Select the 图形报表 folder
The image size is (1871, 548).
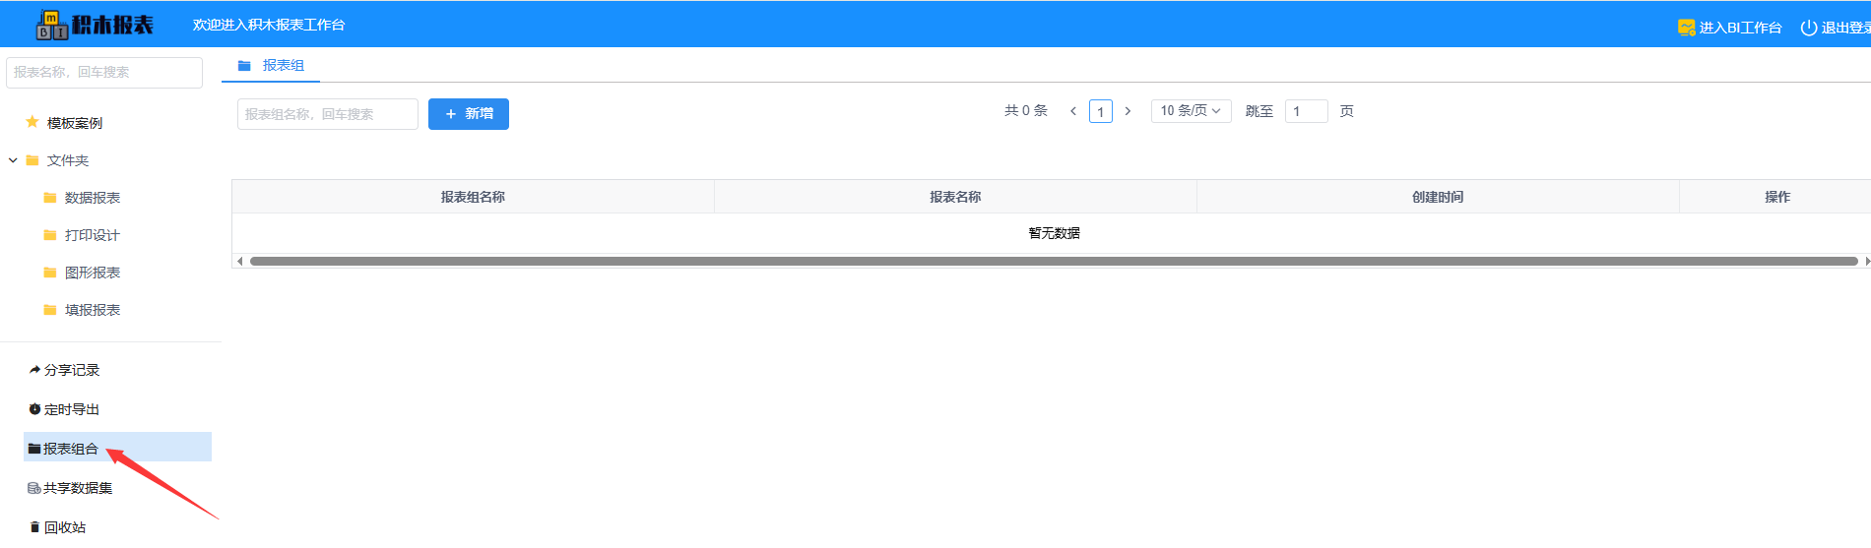[x=93, y=273]
